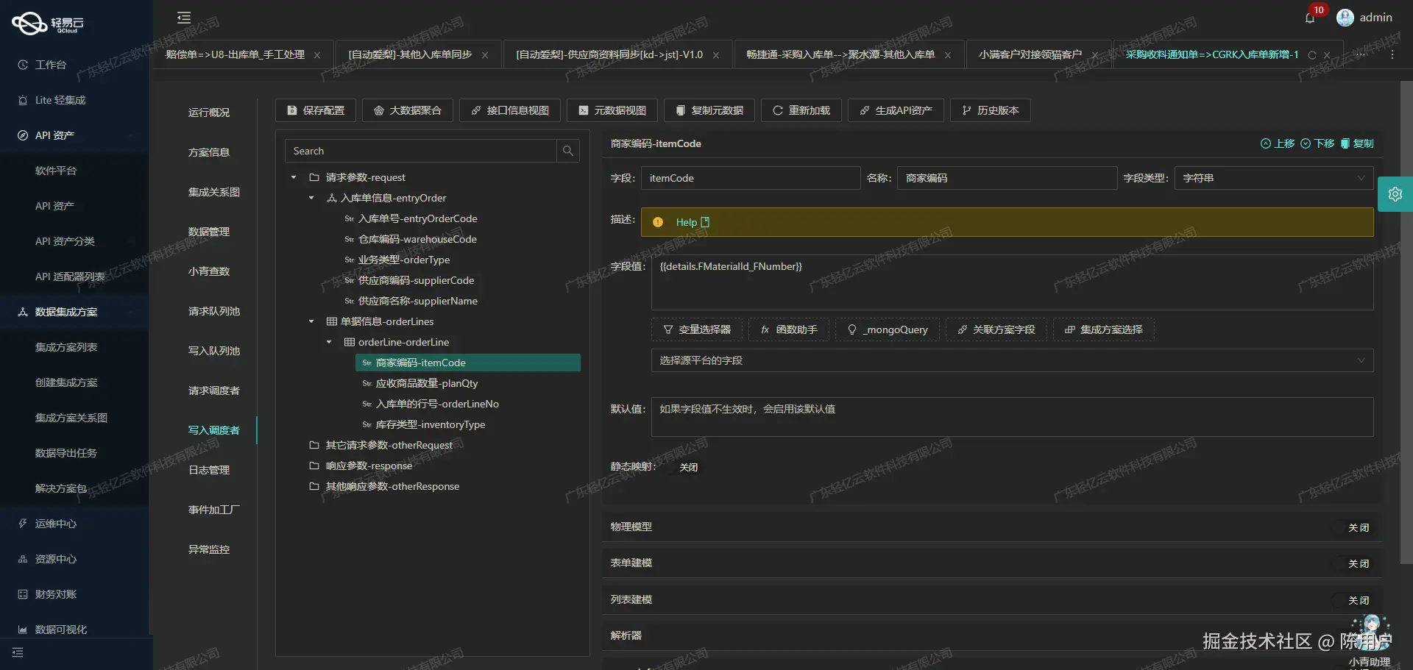Click 函数助手 button

coord(789,329)
